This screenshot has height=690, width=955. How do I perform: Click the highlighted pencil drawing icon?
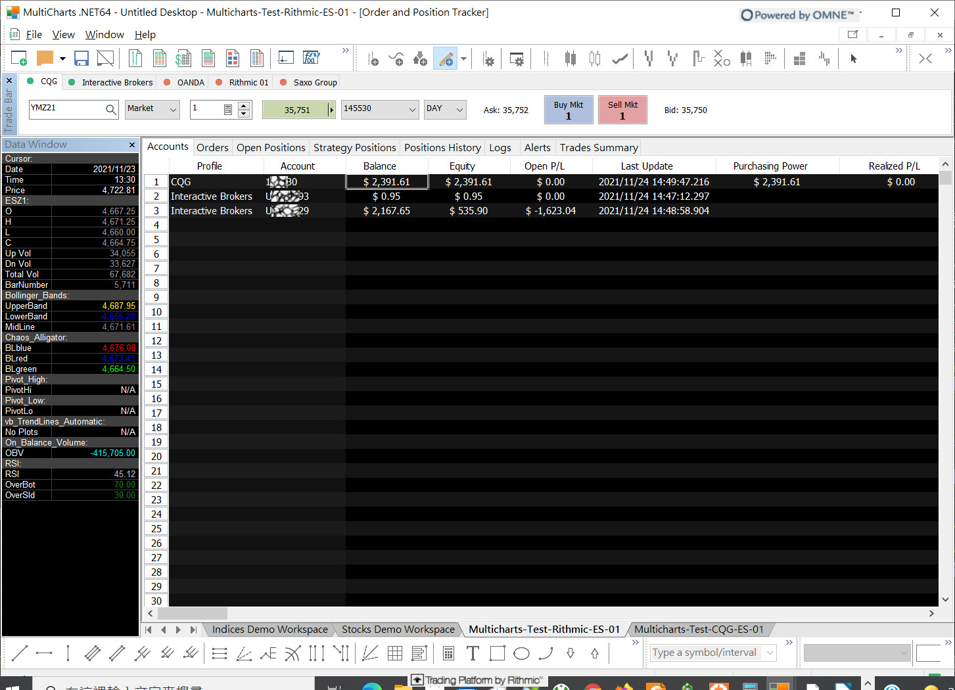[x=446, y=59]
